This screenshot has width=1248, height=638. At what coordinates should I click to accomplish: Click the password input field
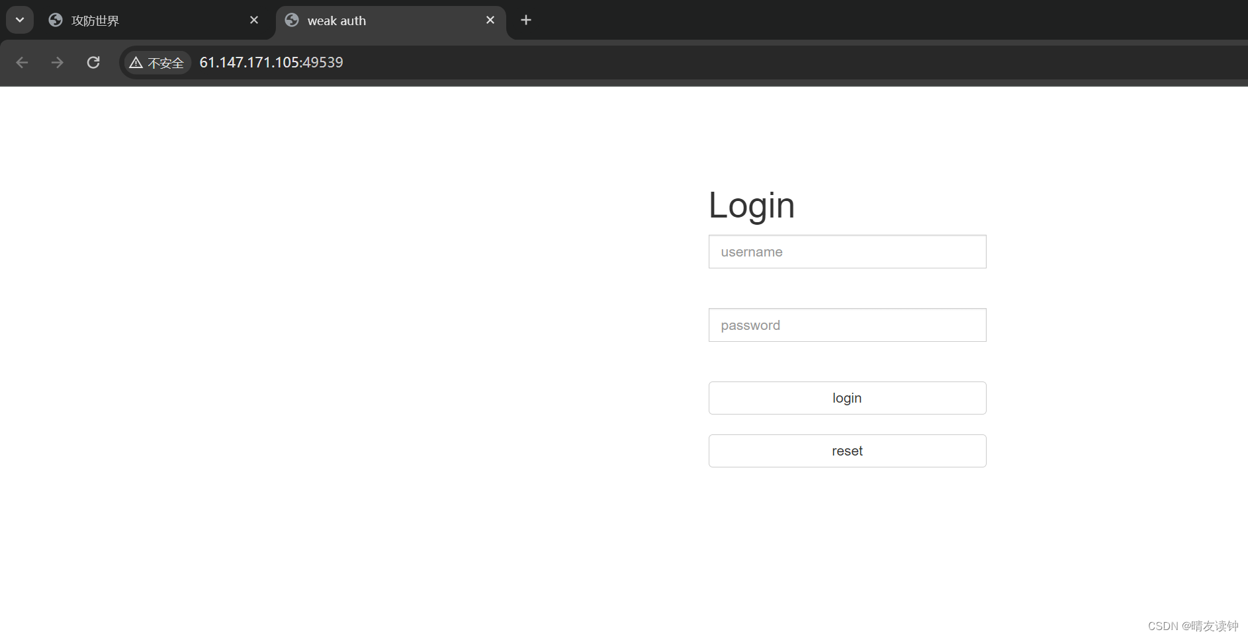click(848, 325)
